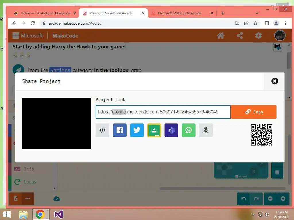Open the embed code option

pos(102,130)
